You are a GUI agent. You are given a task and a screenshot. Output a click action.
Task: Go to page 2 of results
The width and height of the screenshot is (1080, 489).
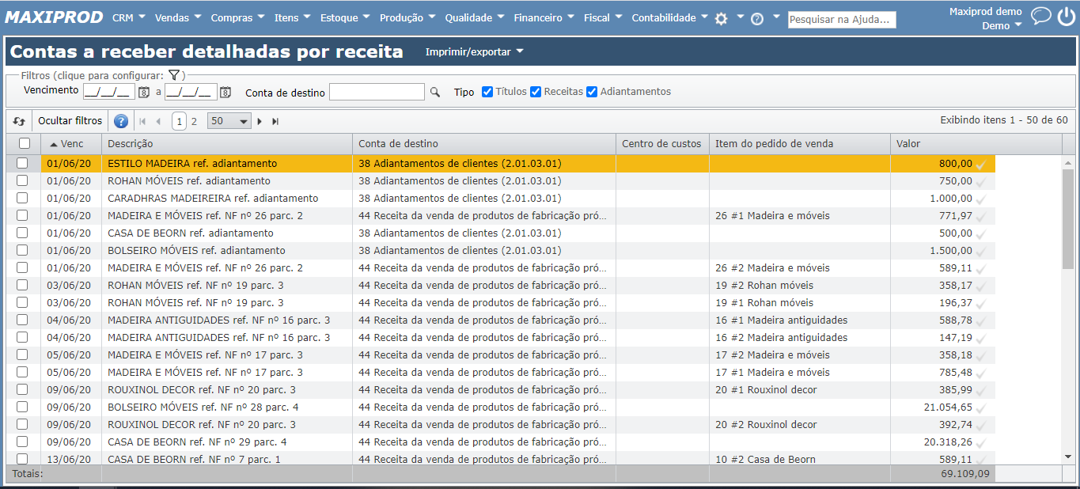tap(195, 121)
